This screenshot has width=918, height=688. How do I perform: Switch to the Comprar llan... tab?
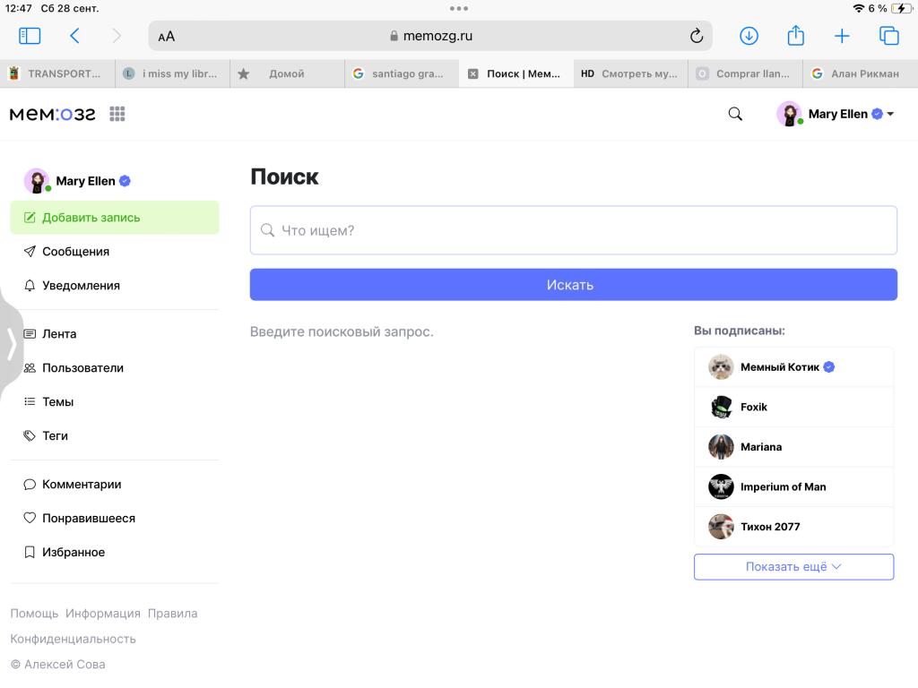(745, 73)
